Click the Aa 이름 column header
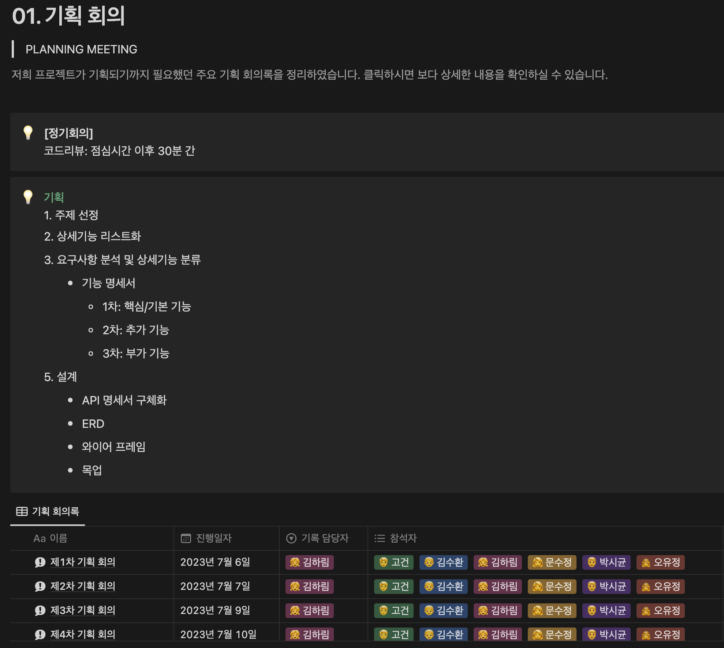 51,538
